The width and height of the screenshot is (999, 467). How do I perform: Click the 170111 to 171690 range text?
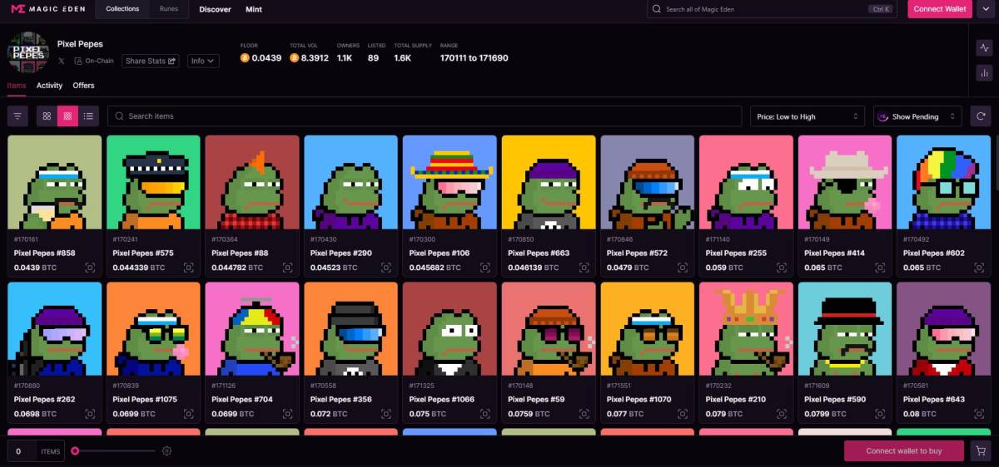474,58
